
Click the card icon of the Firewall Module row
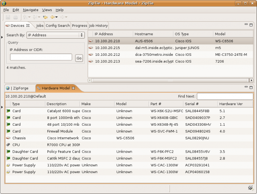pos(8,131)
